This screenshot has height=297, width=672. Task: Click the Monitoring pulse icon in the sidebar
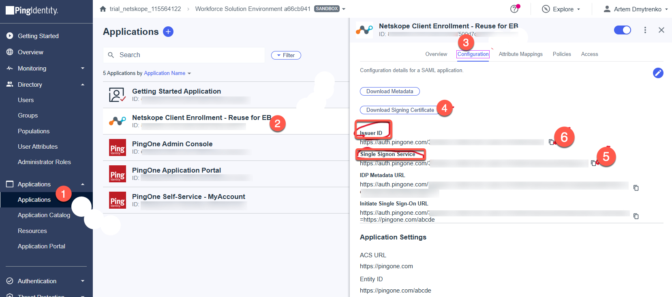pos(10,68)
